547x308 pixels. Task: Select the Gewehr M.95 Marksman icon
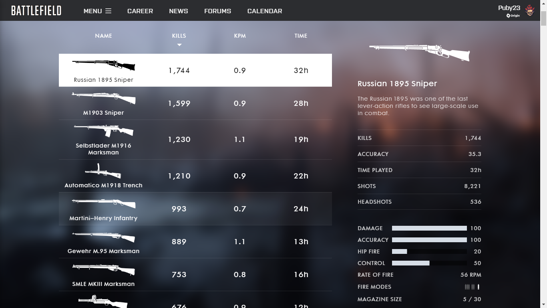tap(103, 237)
